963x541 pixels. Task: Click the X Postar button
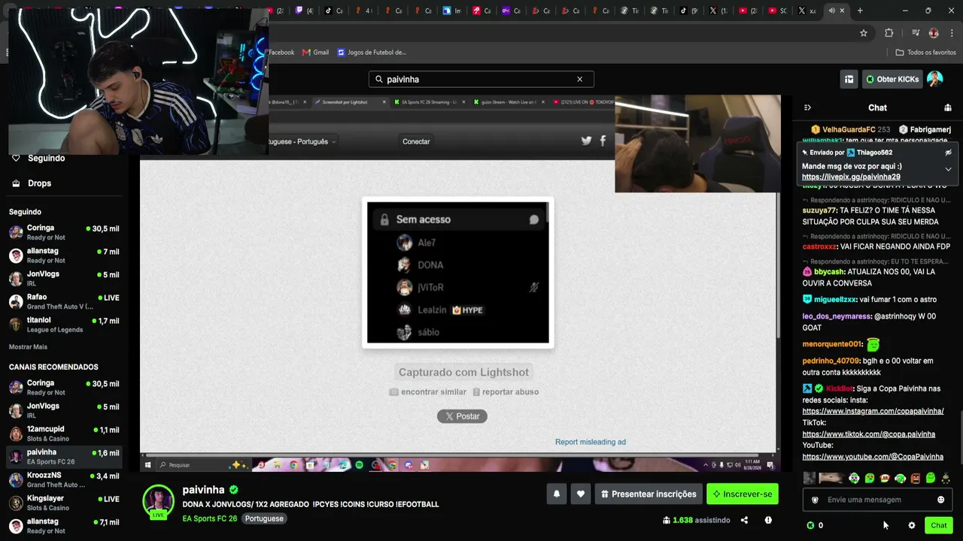point(462,416)
